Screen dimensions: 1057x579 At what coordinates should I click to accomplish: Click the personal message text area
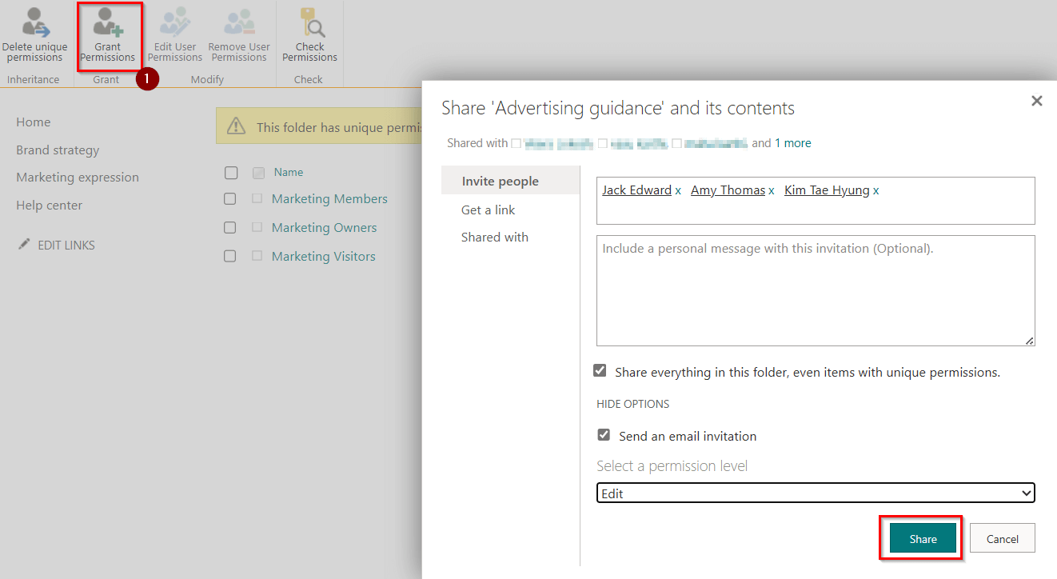tap(816, 290)
